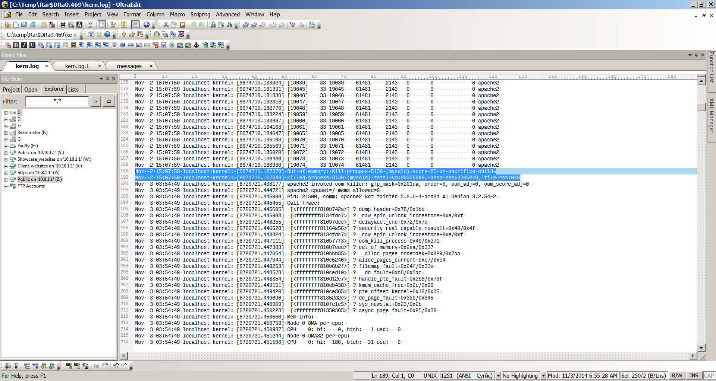Click the HTML checkbox insert icon

164,45
